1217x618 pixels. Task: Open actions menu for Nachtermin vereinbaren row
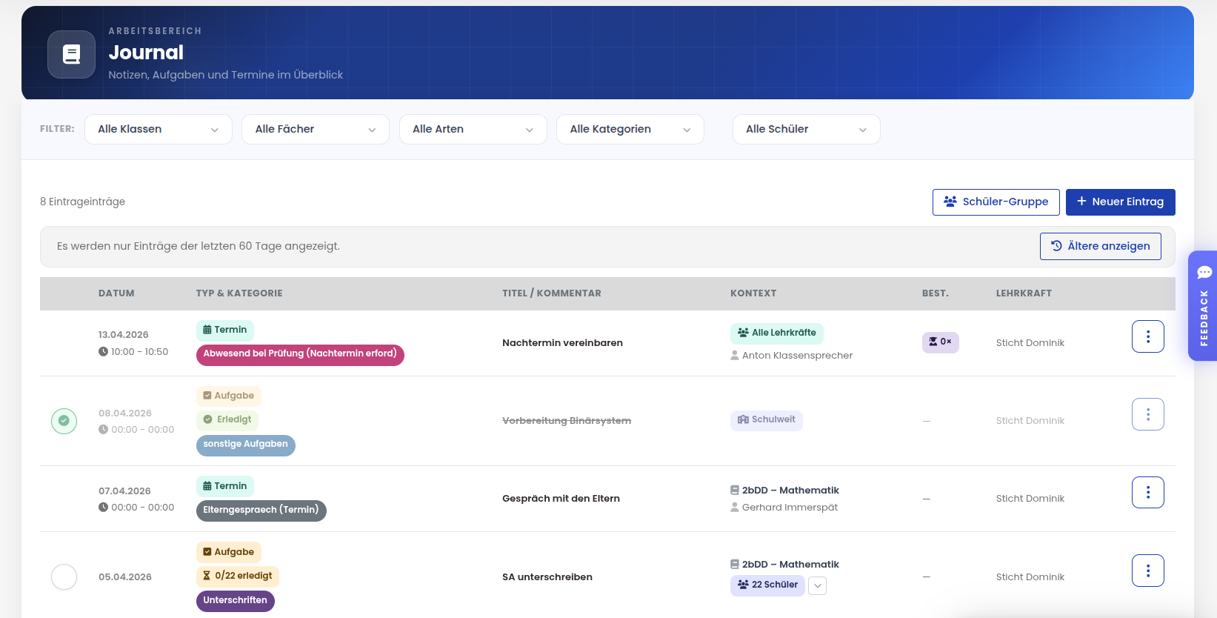[x=1147, y=336]
